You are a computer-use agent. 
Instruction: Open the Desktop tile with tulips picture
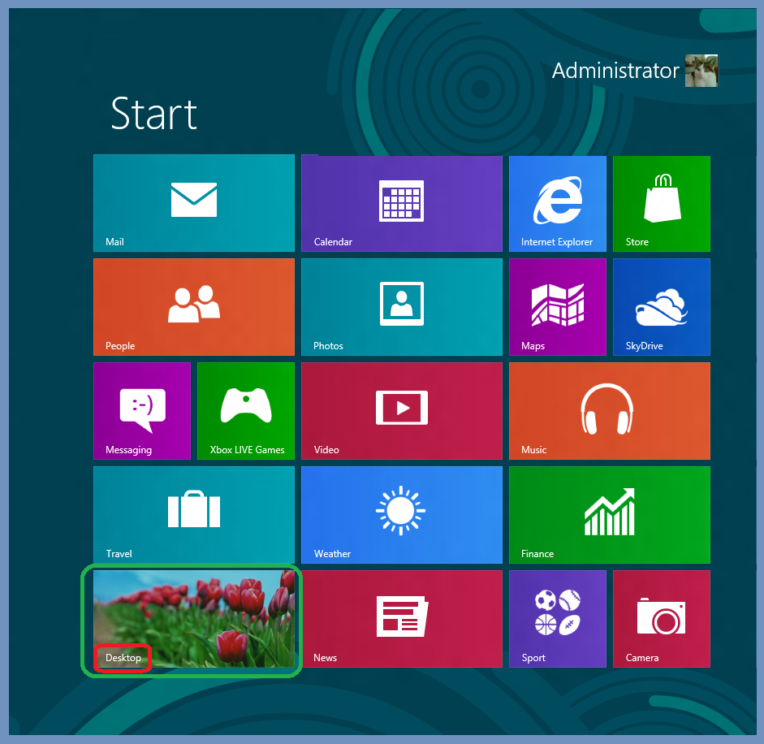pos(194,619)
